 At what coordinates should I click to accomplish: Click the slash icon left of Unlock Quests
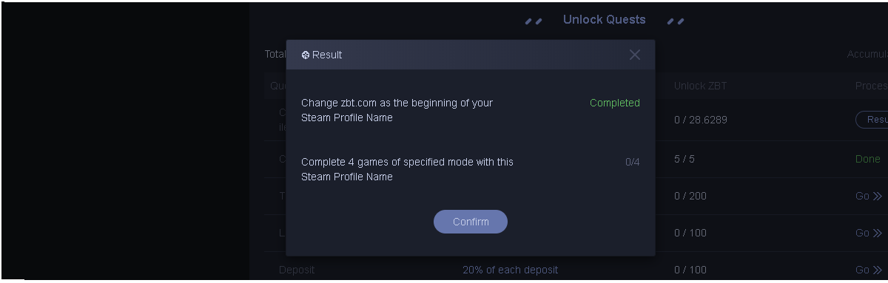tap(534, 21)
